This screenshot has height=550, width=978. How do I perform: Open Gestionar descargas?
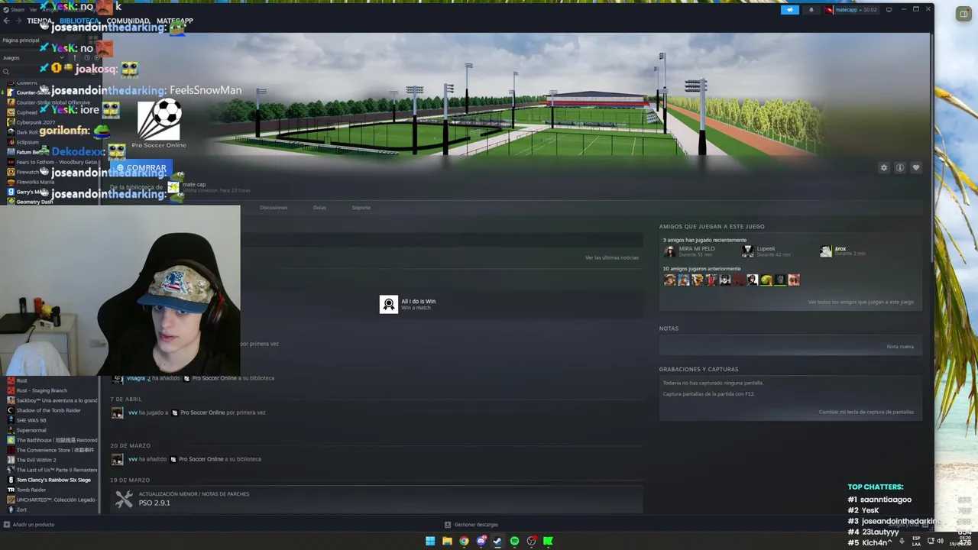471,525
